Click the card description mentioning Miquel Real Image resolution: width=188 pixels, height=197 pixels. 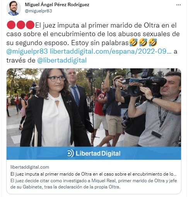[x=94, y=184]
